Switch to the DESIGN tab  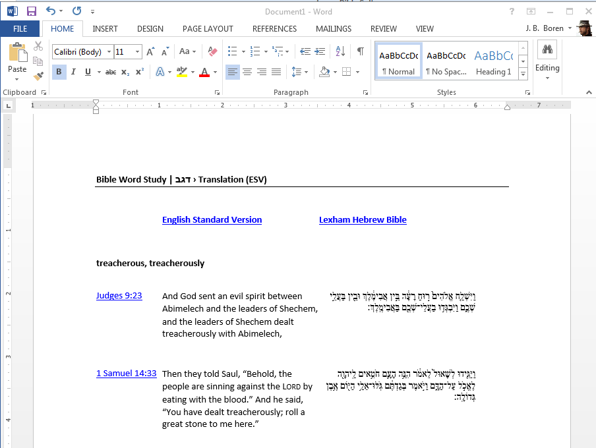tap(150, 29)
